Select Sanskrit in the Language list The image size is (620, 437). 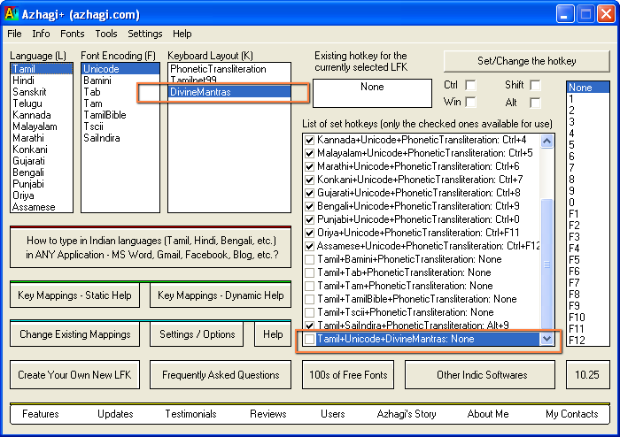tap(42, 92)
